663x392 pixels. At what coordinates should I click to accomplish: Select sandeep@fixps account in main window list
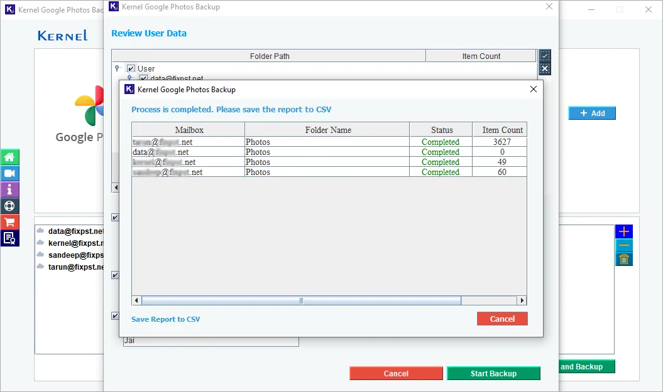(x=75, y=255)
